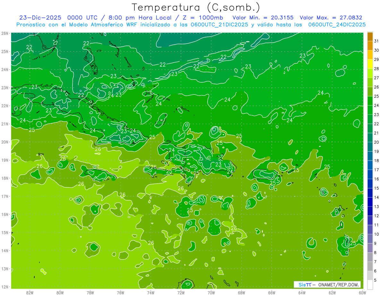Click the '68W' longitude axis label

(x=242, y=293)
